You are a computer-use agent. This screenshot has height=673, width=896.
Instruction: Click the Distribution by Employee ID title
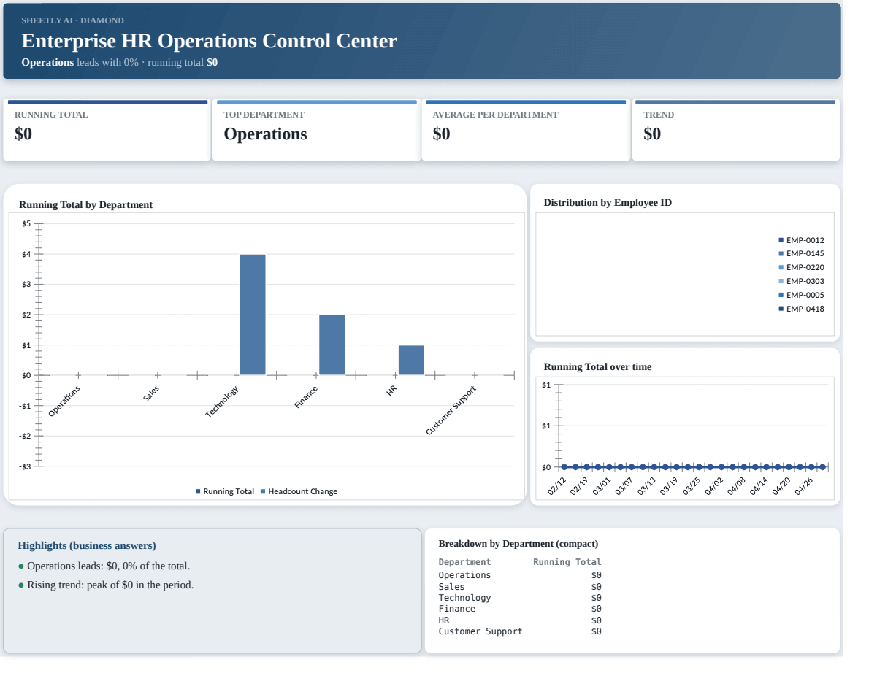pos(608,203)
